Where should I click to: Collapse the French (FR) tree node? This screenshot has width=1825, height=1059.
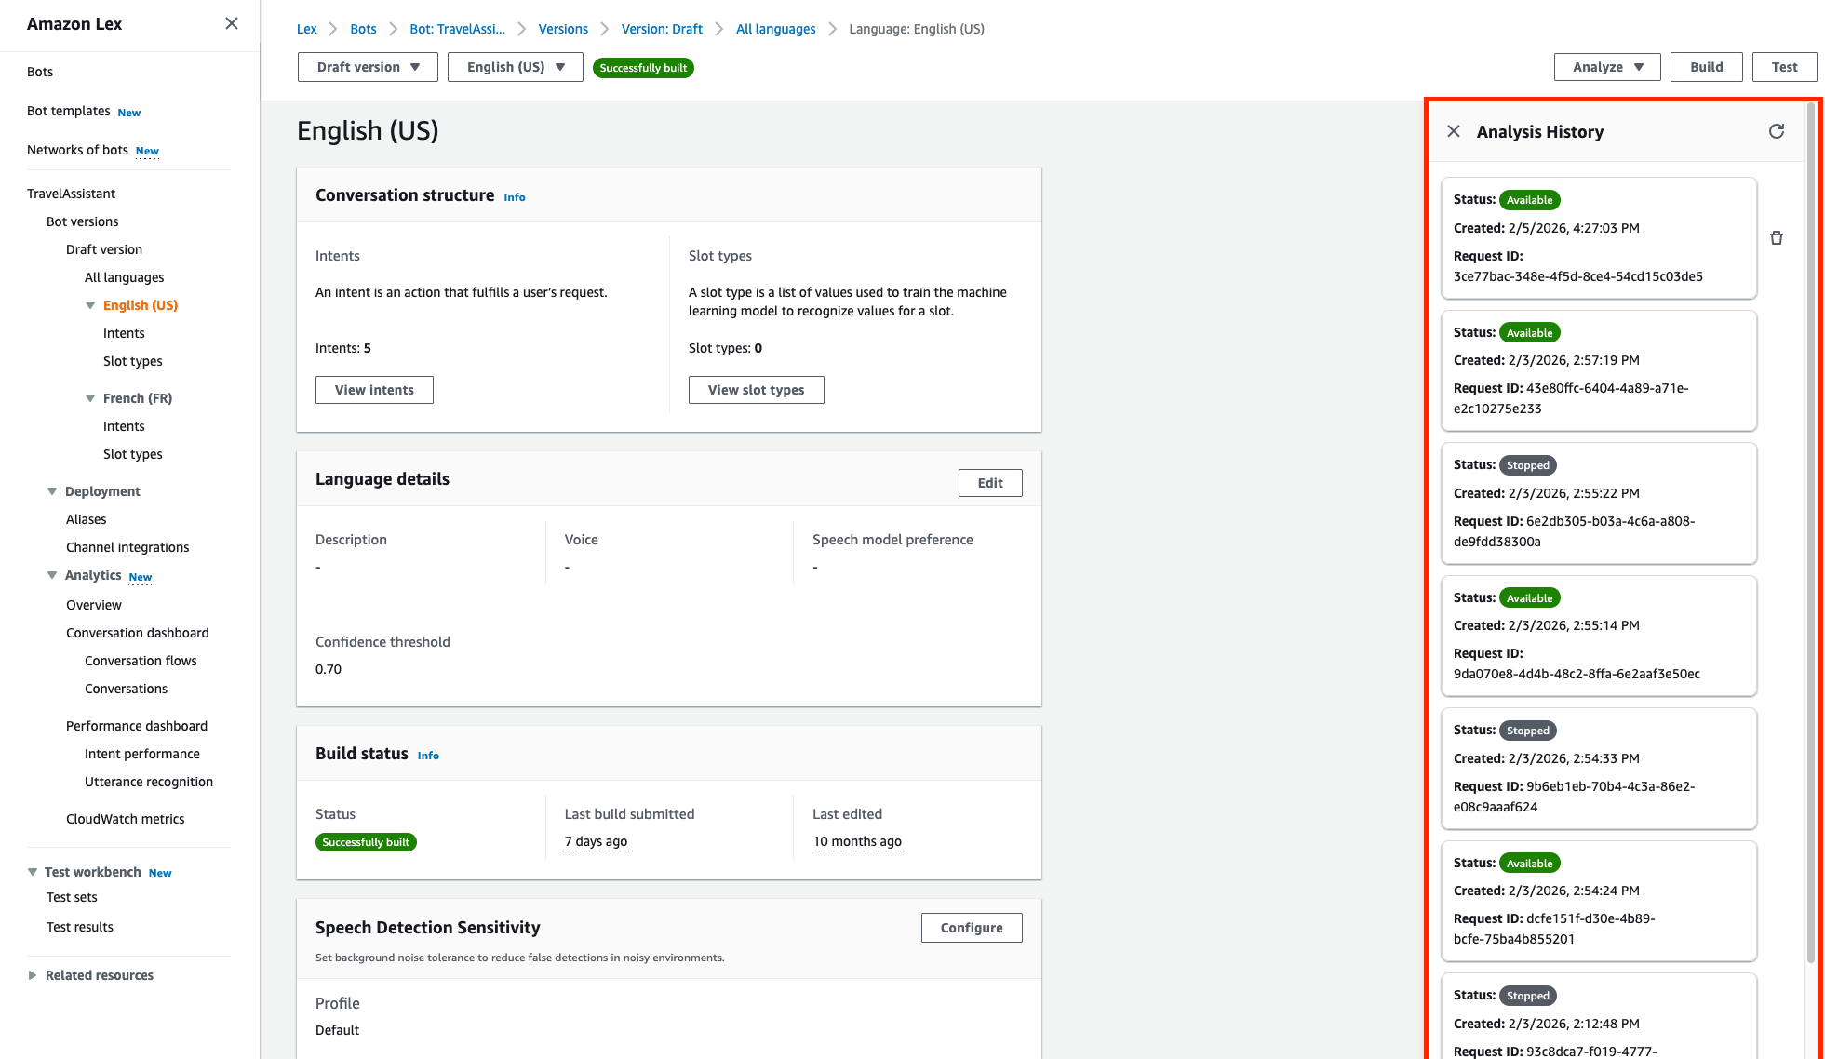pos(90,398)
